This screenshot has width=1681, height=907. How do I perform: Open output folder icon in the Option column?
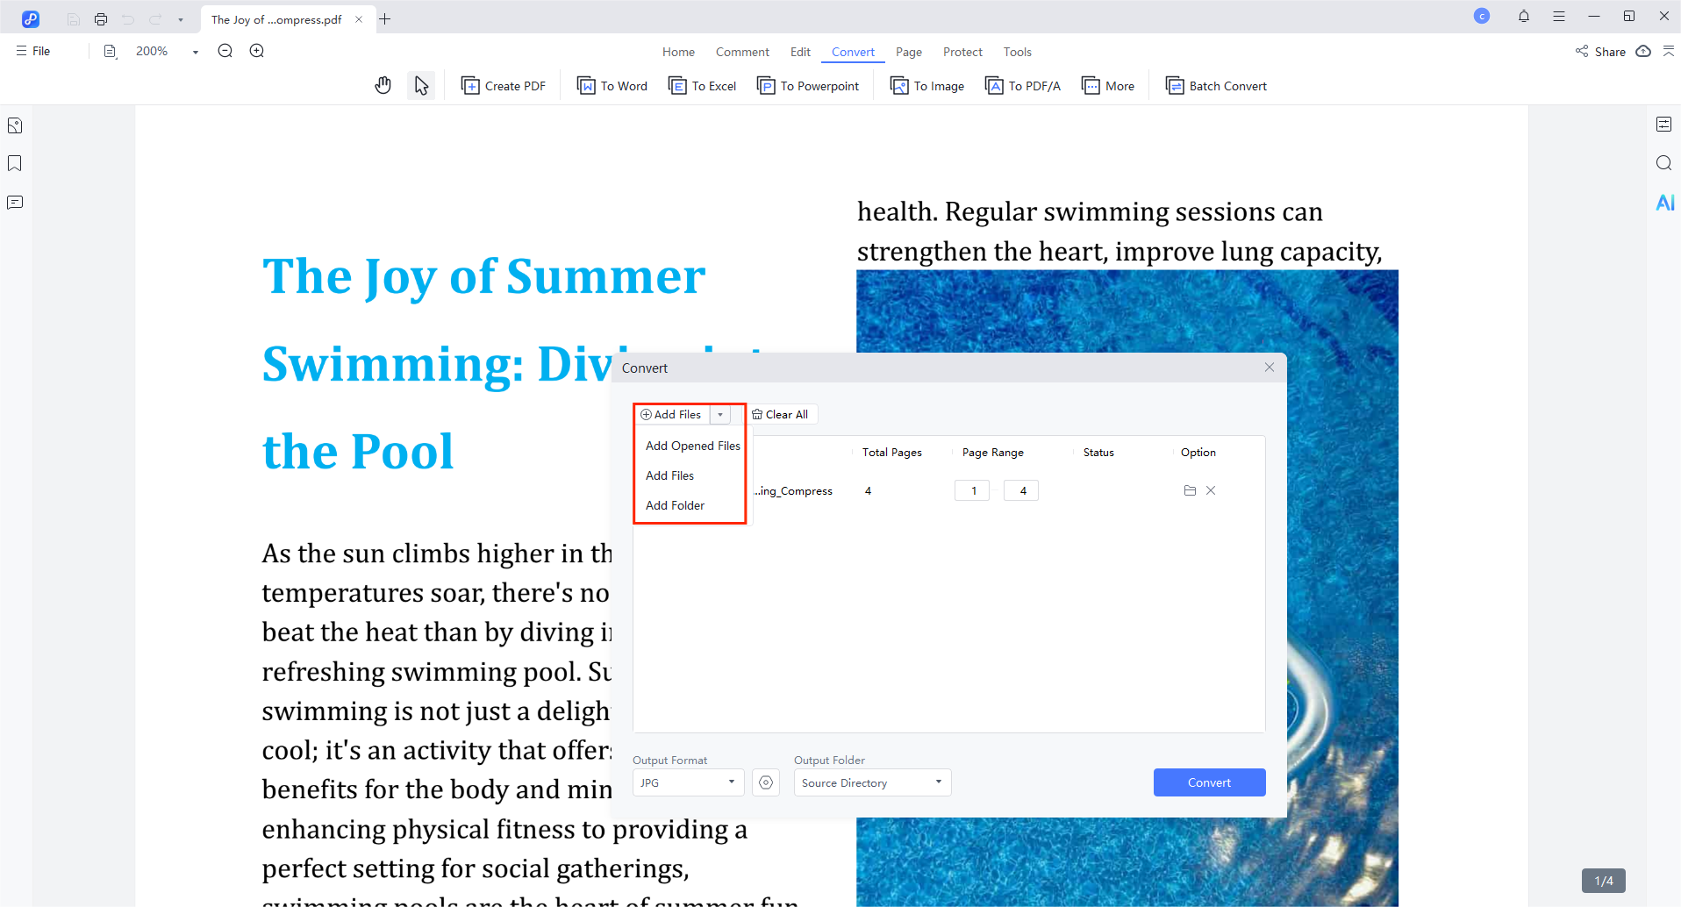coord(1190,490)
